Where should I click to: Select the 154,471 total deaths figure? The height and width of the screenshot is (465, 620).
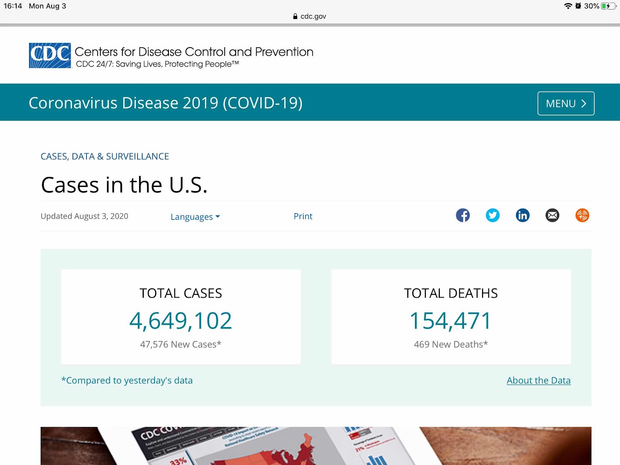click(x=451, y=321)
